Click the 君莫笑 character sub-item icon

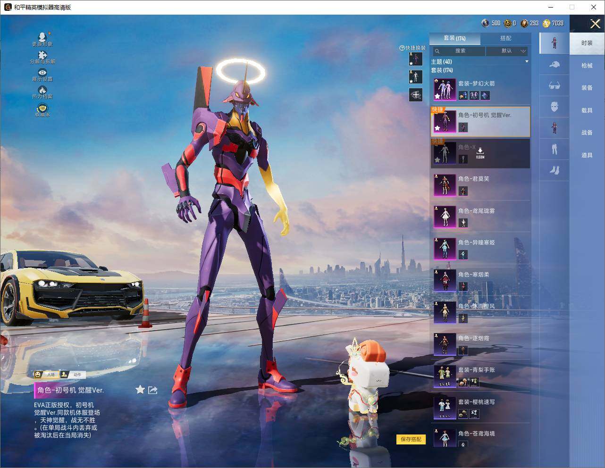(463, 191)
